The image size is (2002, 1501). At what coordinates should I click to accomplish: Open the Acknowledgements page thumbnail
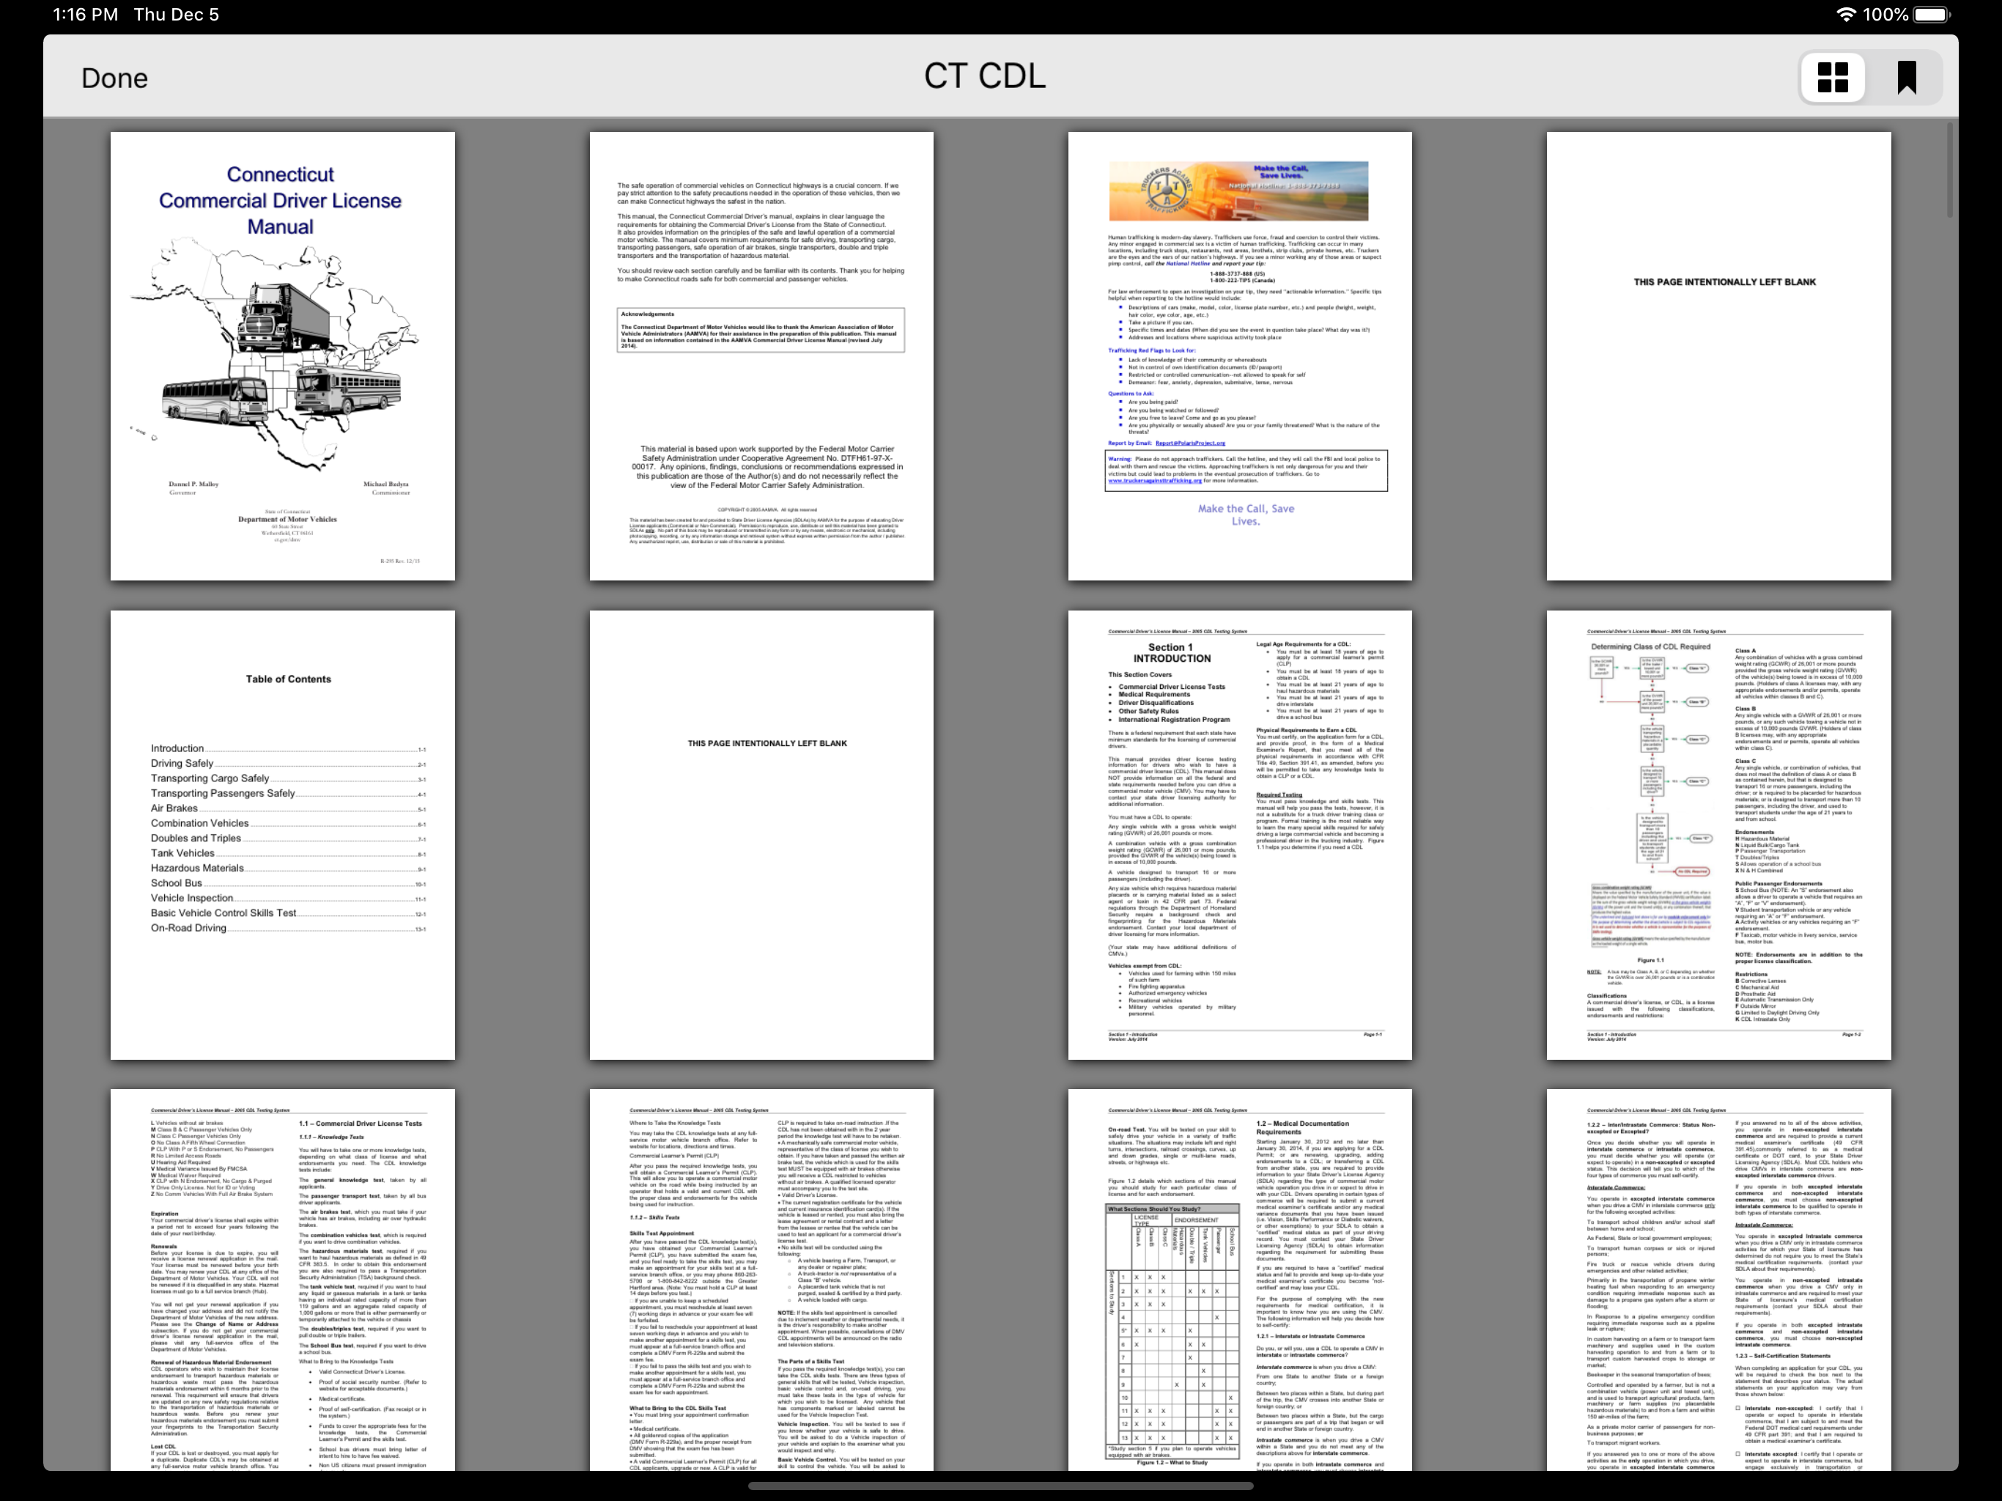pos(761,355)
